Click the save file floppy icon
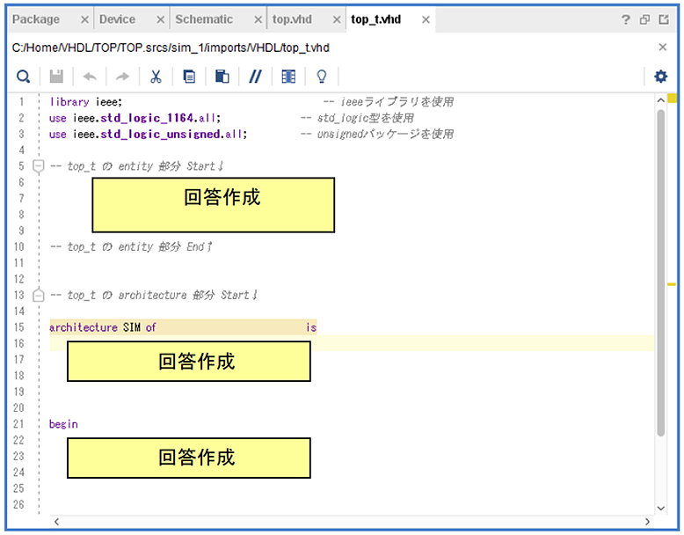684x535 pixels. [56, 77]
